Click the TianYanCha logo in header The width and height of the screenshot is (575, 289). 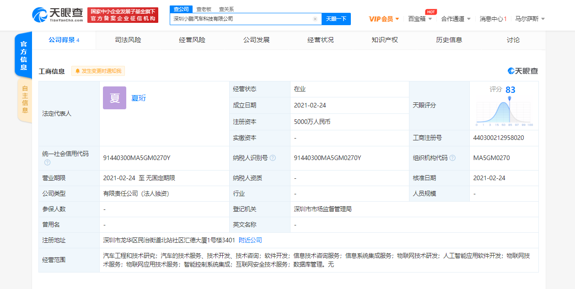pyautogui.click(x=58, y=15)
